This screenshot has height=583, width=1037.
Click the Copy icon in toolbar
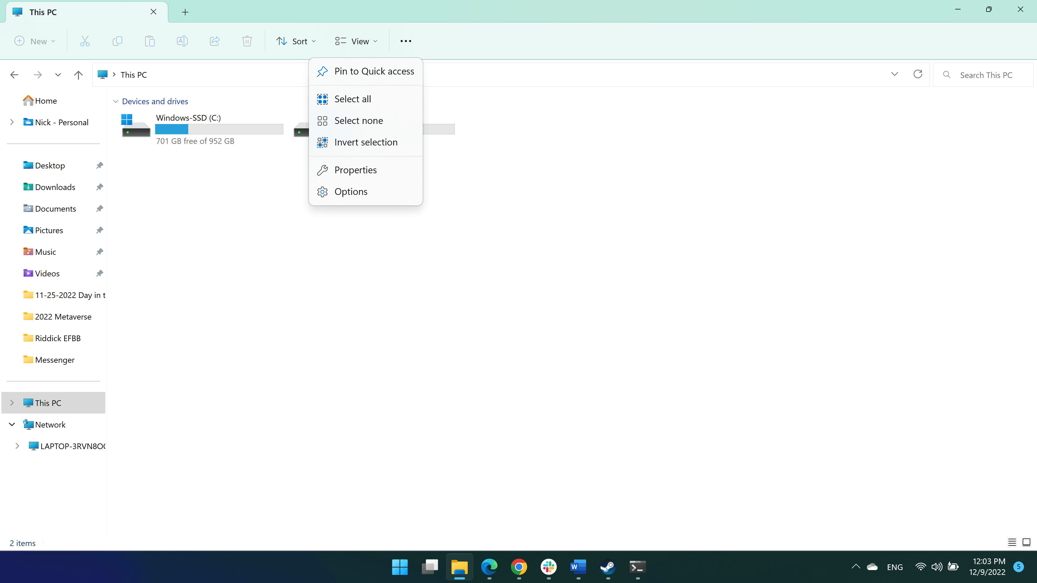click(117, 41)
